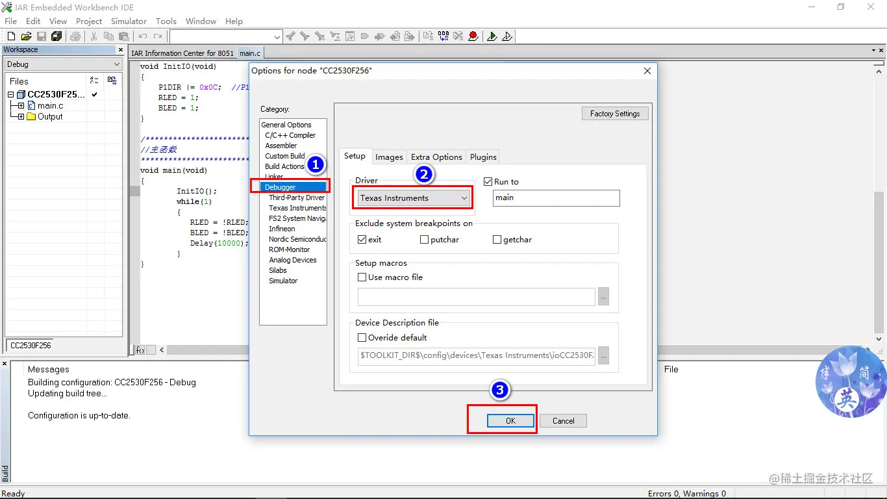The image size is (887, 499).
Task: Click the Stop Build toolbar icon
Action: [458, 36]
